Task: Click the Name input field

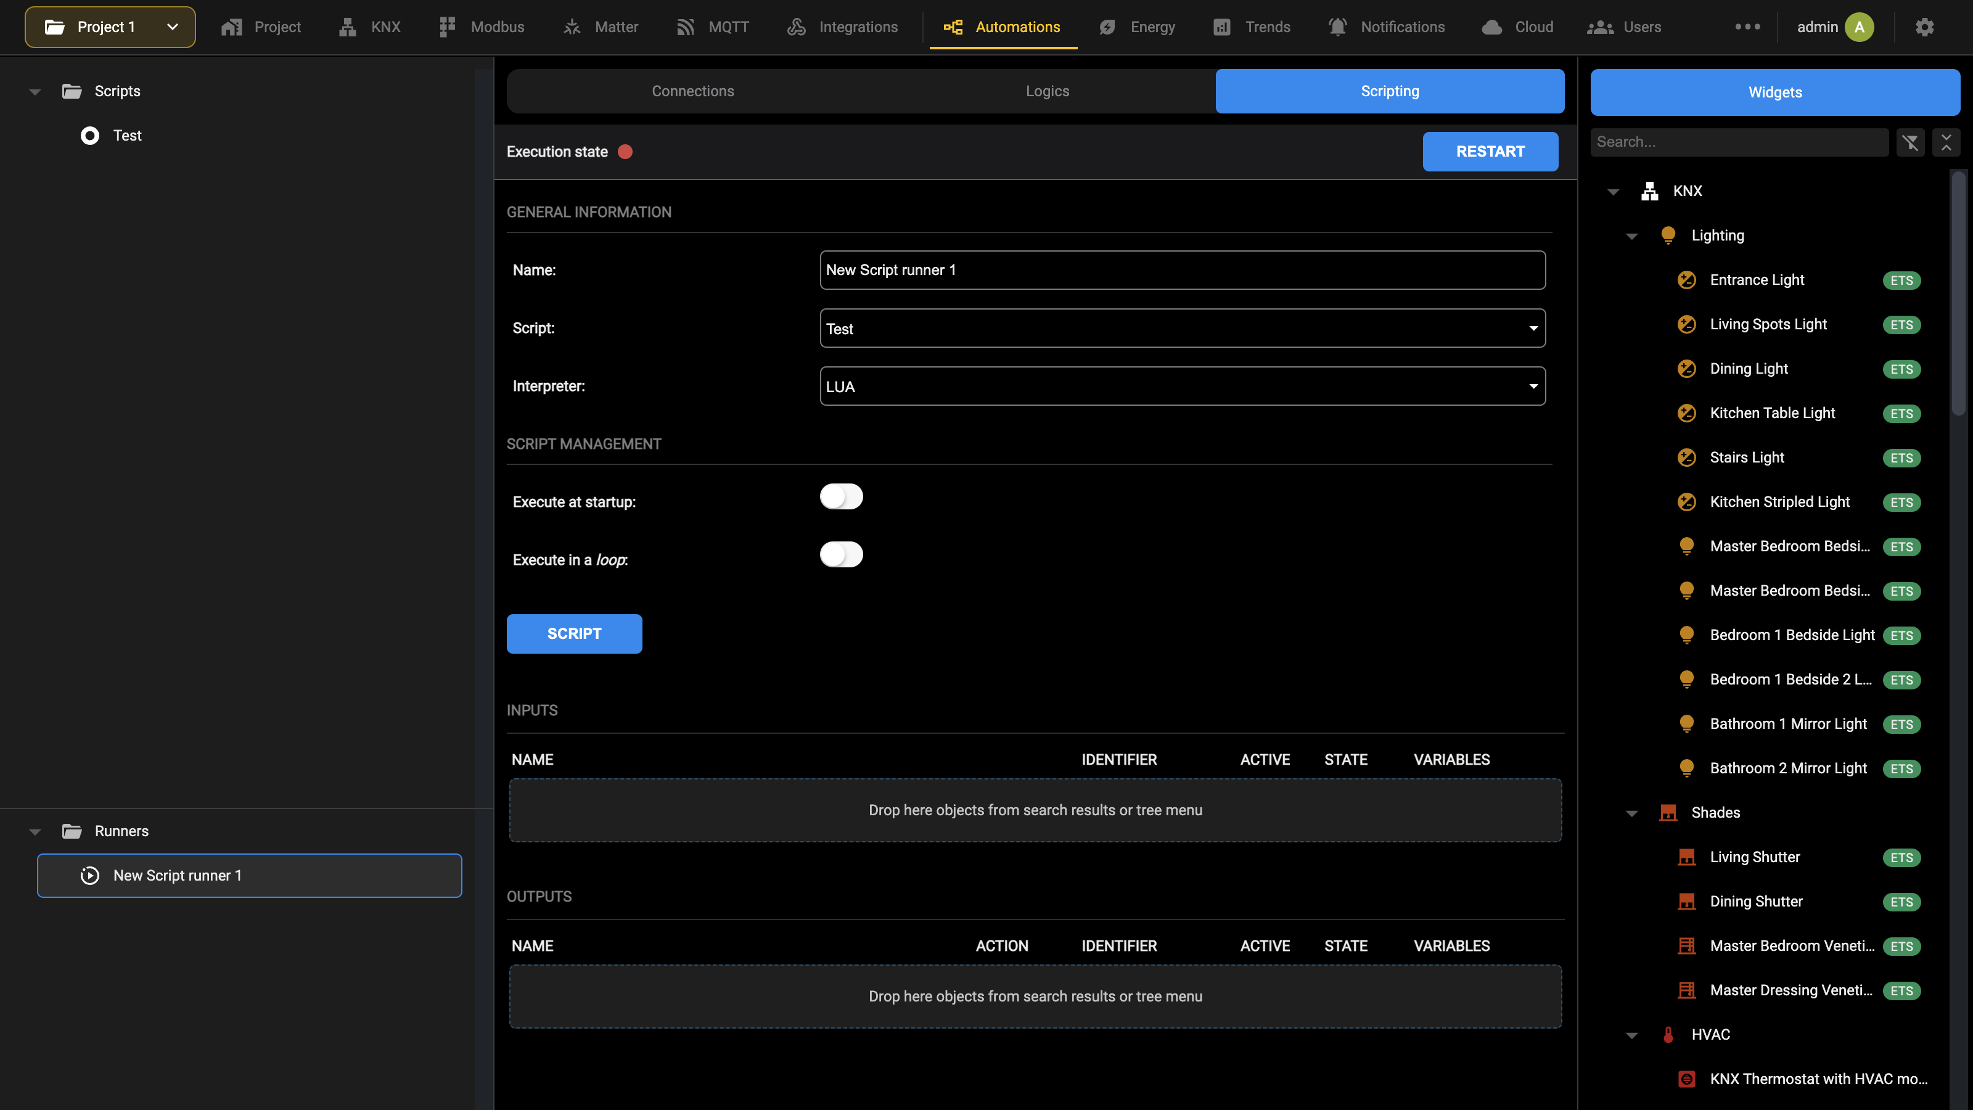Action: [x=1182, y=269]
